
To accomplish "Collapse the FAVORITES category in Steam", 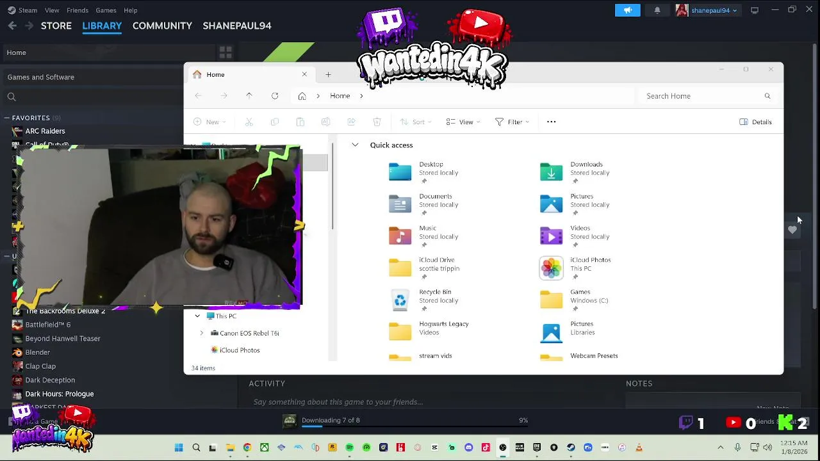I will [6, 118].
